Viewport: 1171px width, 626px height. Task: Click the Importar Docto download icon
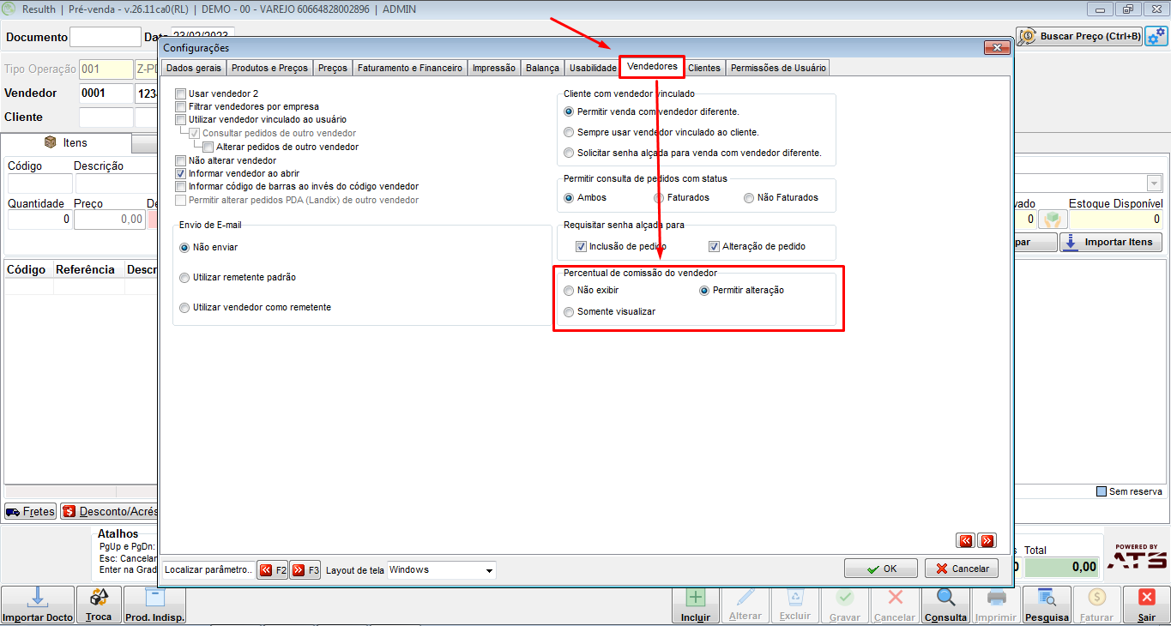[x=36, y=598]
